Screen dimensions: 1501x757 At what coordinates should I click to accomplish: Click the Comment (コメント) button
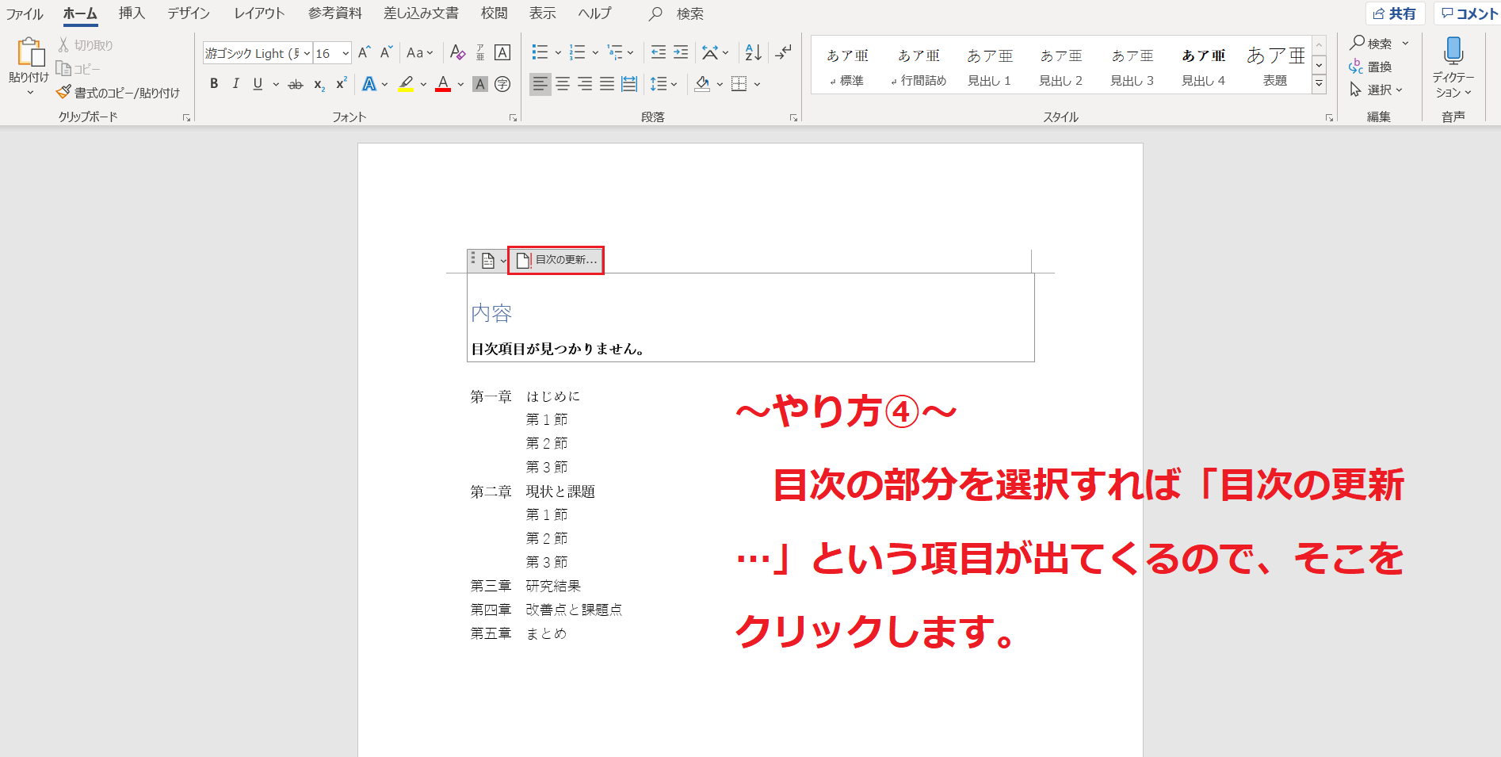(1469, 13)
